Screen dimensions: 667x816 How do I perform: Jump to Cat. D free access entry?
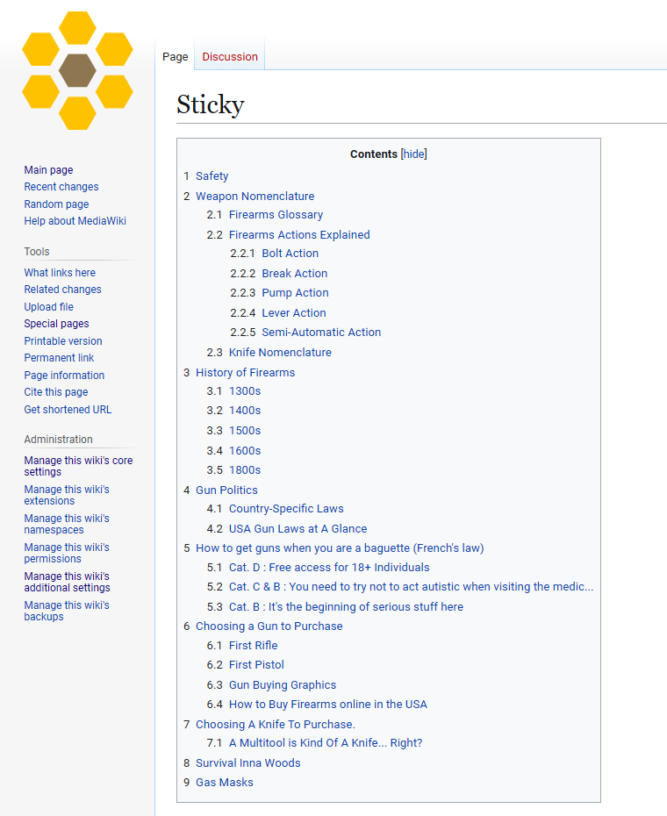pyautogui.click(x=329, y=567)
